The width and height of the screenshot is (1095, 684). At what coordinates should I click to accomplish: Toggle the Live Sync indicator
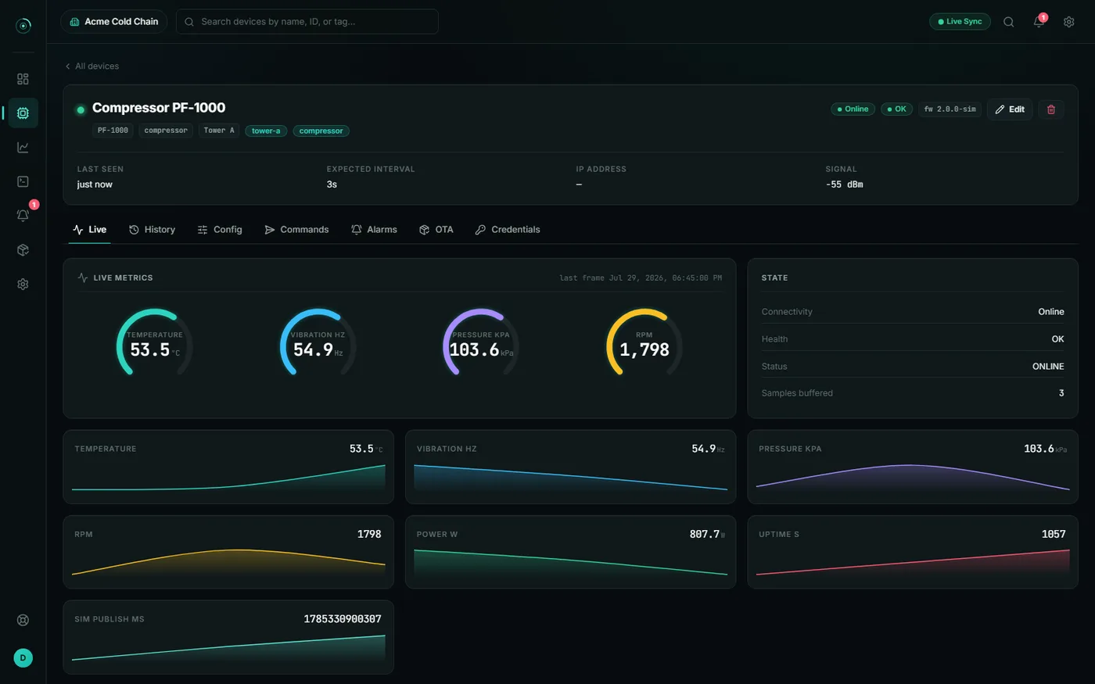(960, 22)
